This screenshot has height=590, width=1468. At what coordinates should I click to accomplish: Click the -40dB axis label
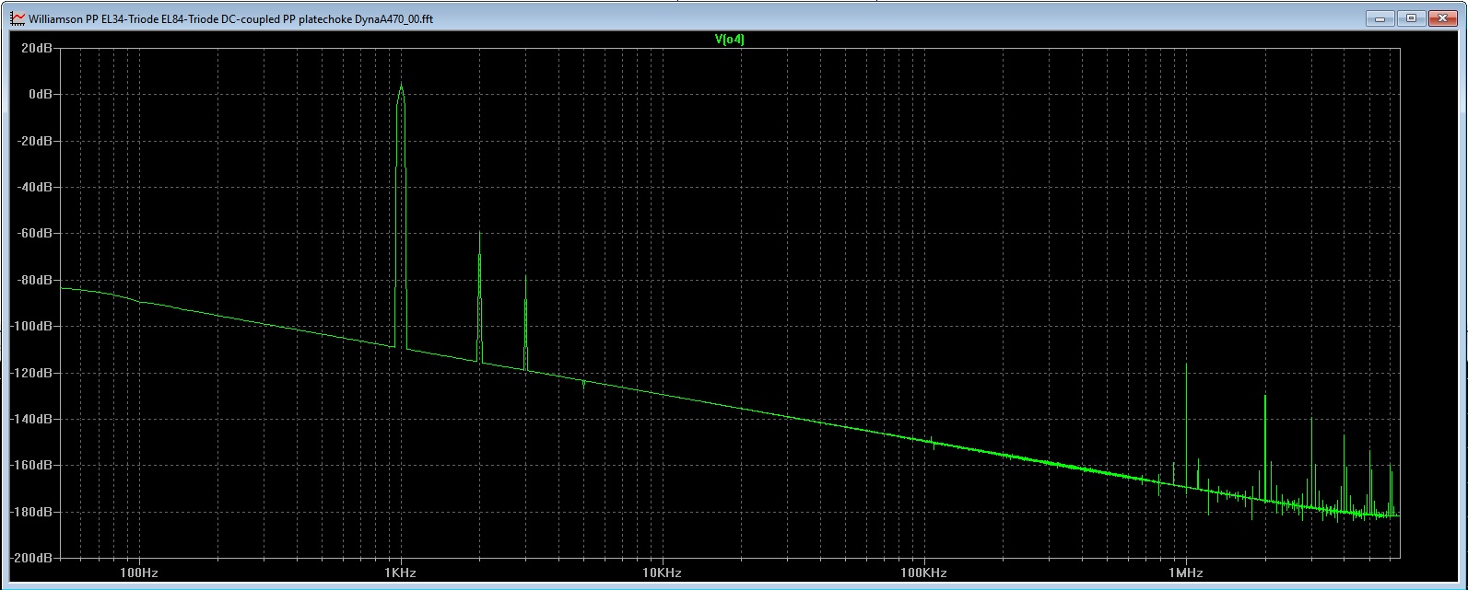pyautogui.click(x=33, y=187)
